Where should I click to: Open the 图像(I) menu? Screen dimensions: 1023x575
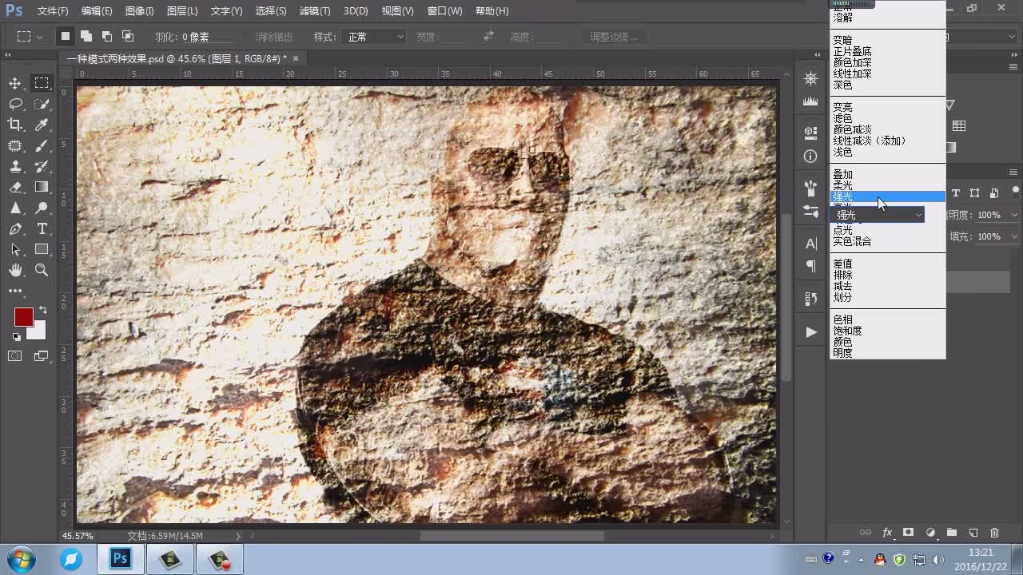coord(139,11)
